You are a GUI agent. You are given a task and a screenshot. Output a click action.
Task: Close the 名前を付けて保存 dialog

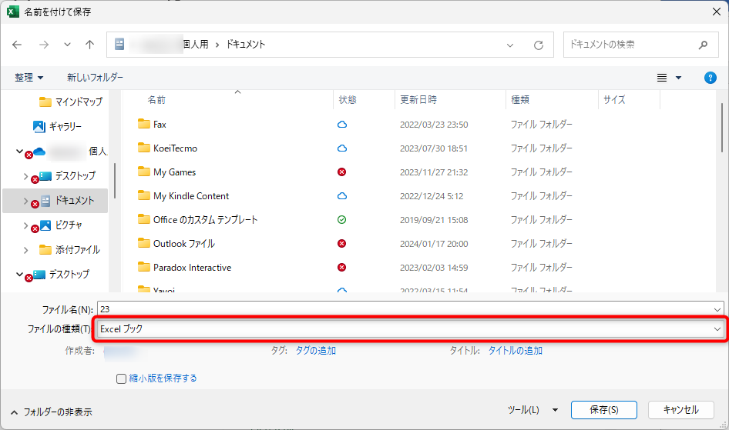pos(717,12)
